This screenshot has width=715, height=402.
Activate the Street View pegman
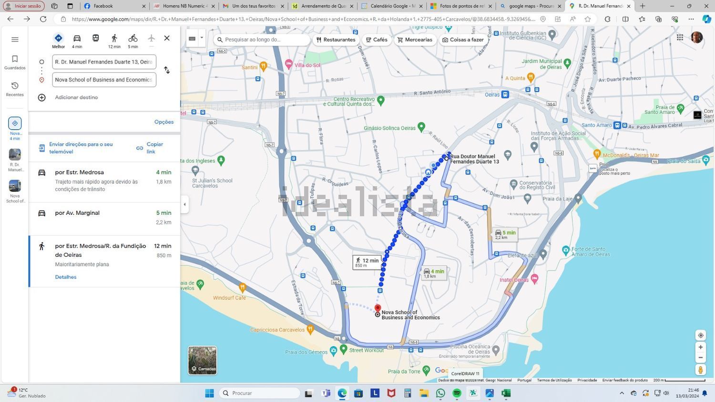[700, 370]
